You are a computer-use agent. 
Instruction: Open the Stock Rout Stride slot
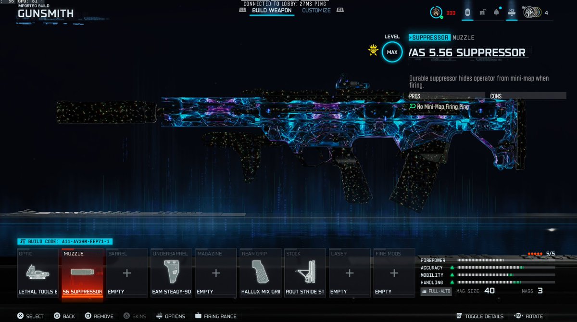305,273
